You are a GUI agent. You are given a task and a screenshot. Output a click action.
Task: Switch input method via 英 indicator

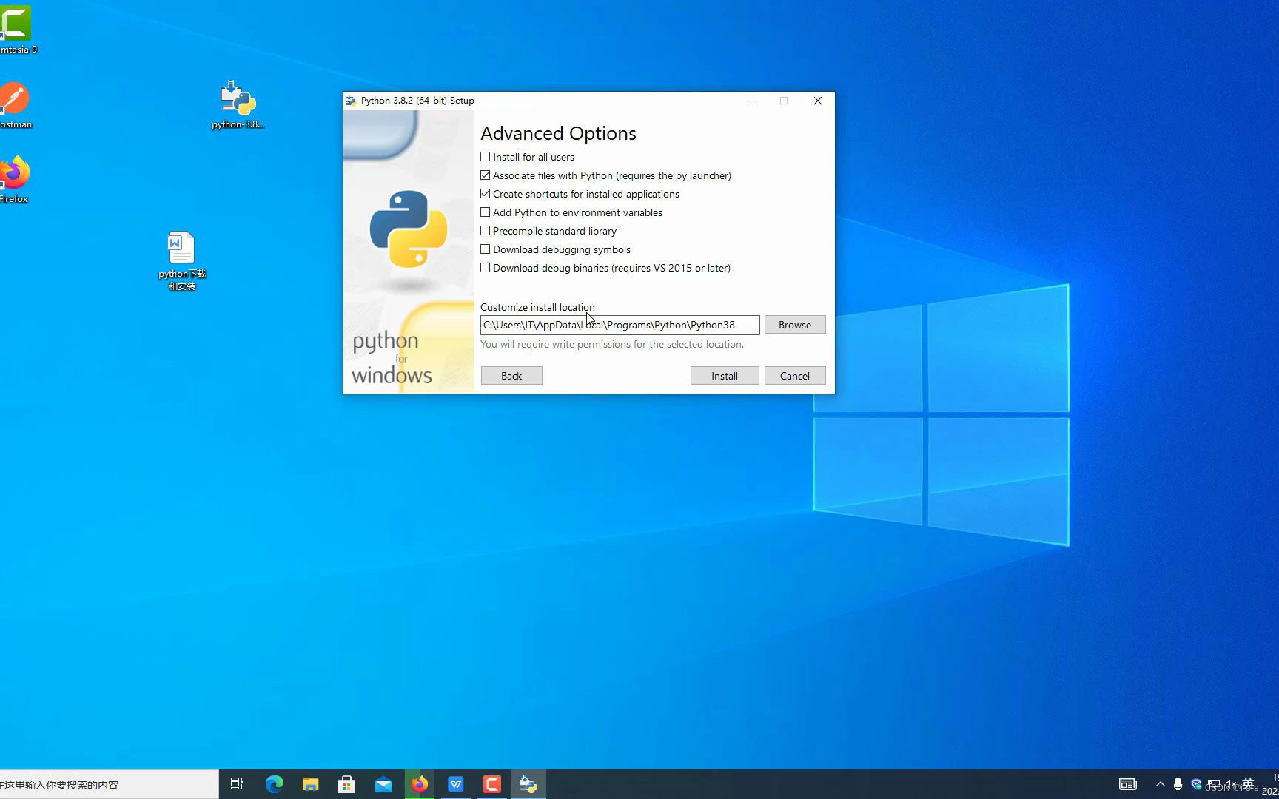pyautogui.click(x=1249, y=783)
